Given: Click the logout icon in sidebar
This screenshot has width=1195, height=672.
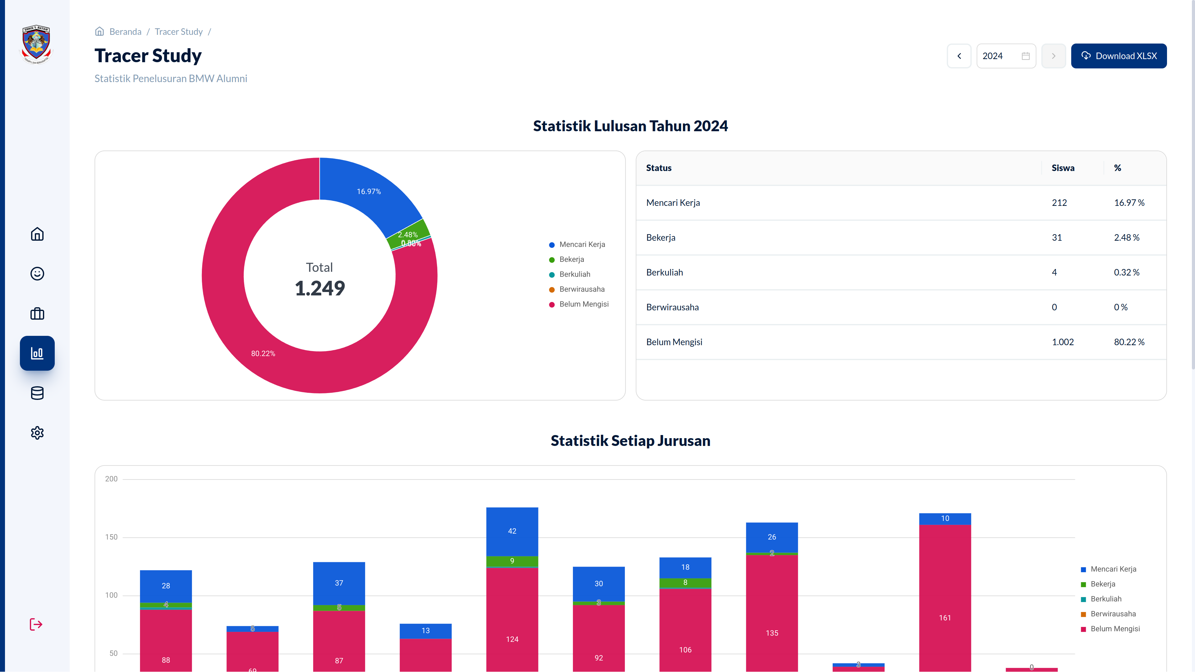Looking at the screenshot, I should click(x=36, y=624).
